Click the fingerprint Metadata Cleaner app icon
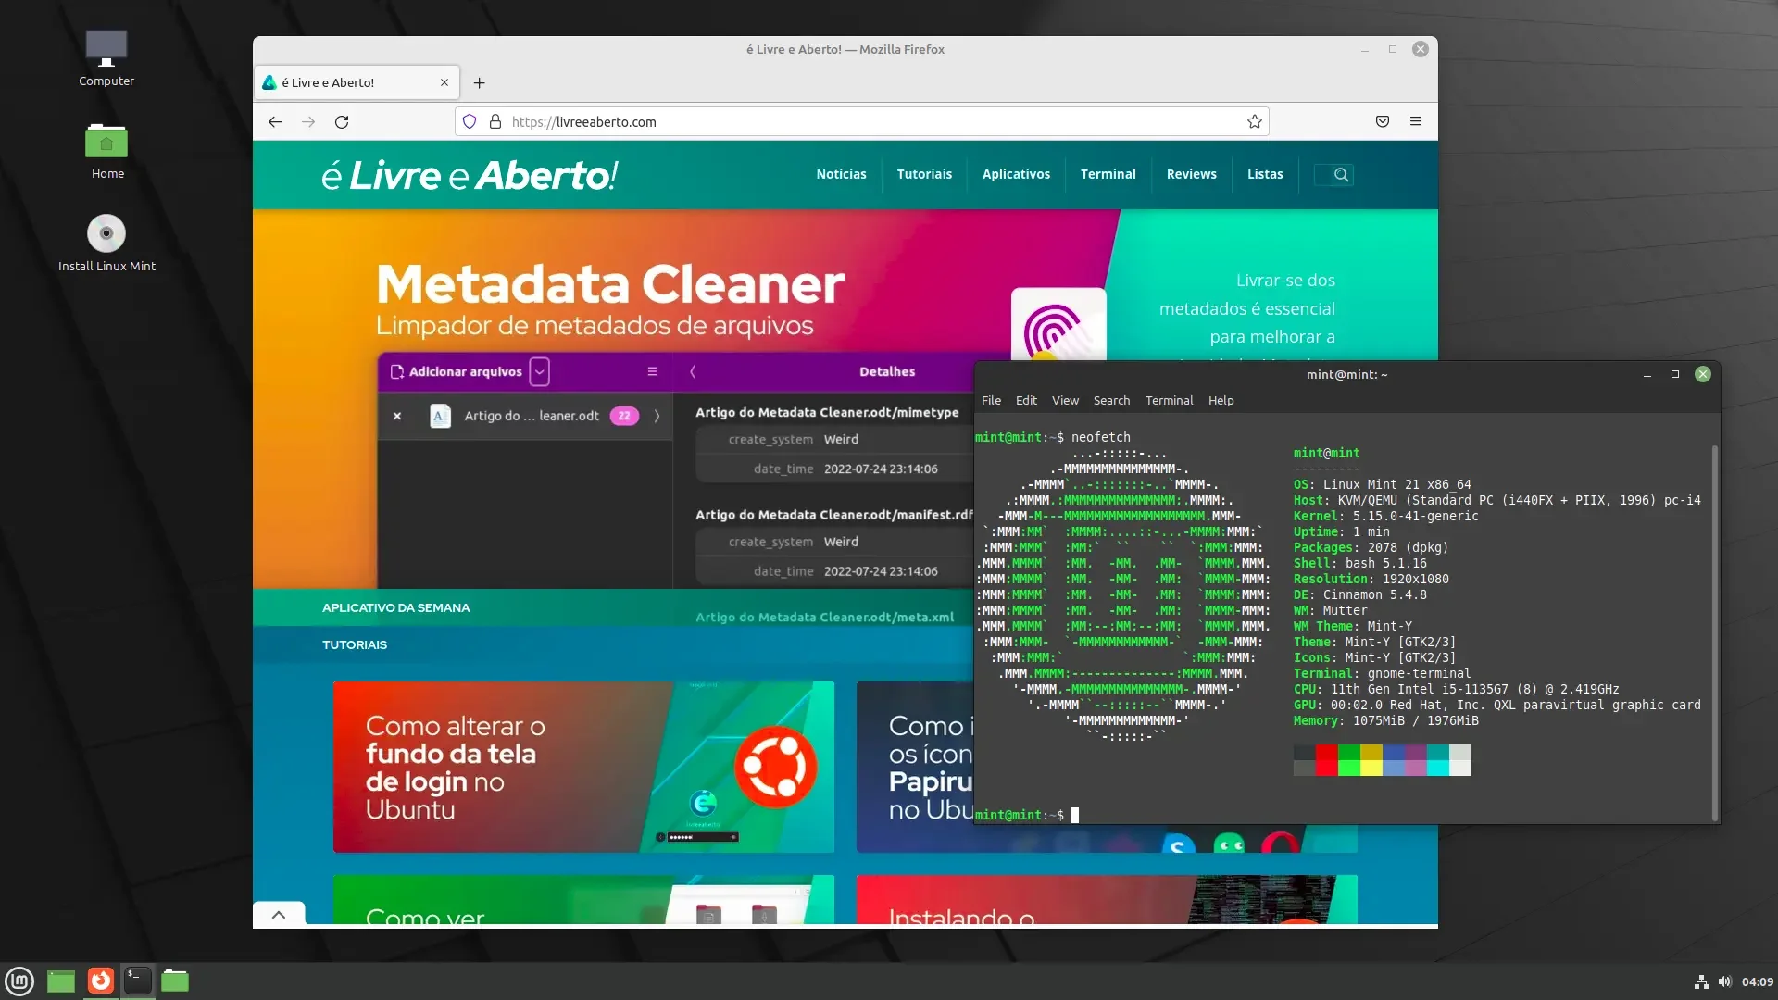Image resolution: width=1778 pixels, height=1000 pixels. point(1058,324)
